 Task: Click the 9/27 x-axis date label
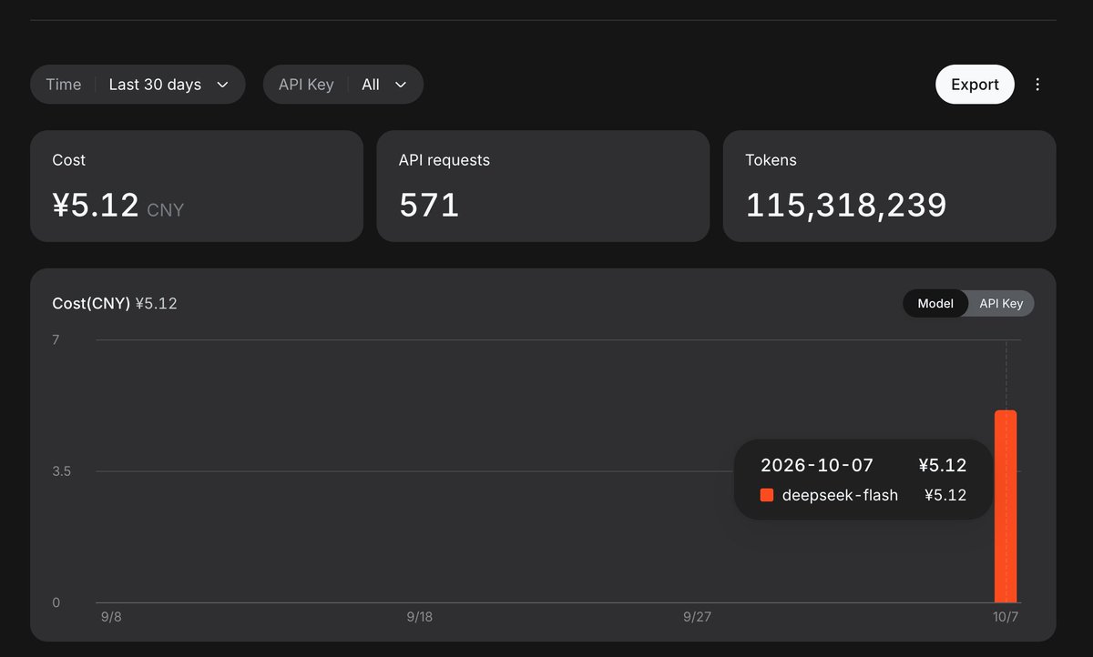coord(697,617)
